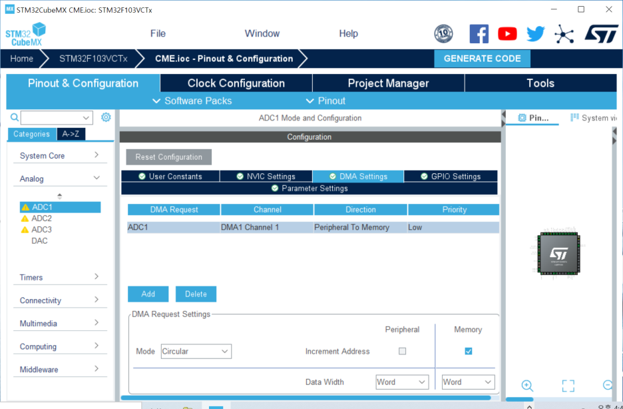This screenshot has width=623, height=409.
Task: Click the Low priority cell
Action: (453, 227)
